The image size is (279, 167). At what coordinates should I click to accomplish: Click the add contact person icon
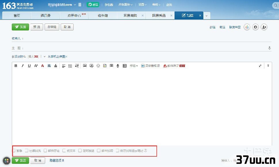(264, 27)
